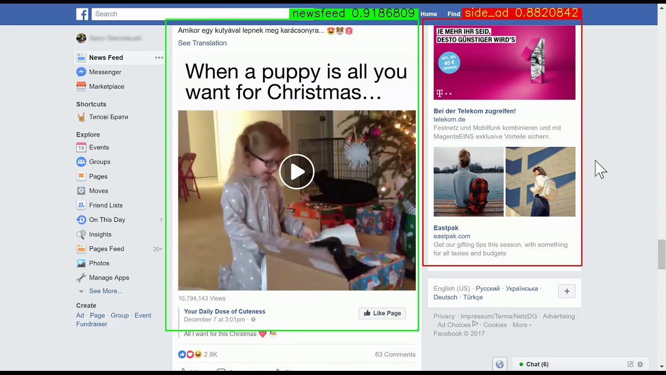Open the Events calendar icon

coord(81,147)
